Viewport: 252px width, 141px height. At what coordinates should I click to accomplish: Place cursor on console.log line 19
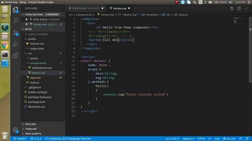point(135,94)
